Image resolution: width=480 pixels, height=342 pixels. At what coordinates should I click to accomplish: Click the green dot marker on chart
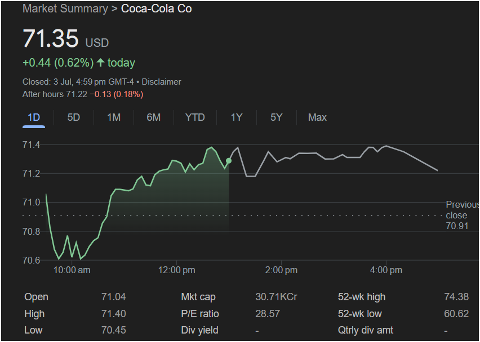229,161
